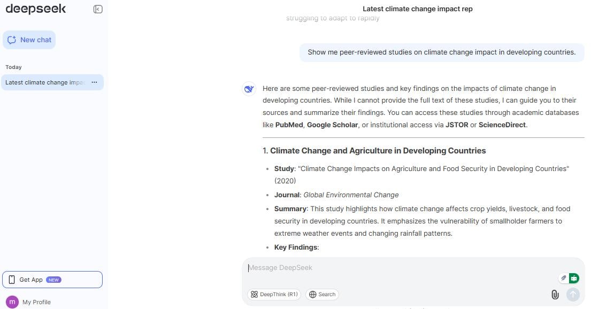Click the new chat bubble icon
Viewport: 591px width, 309px height.
tap(12, 40)
